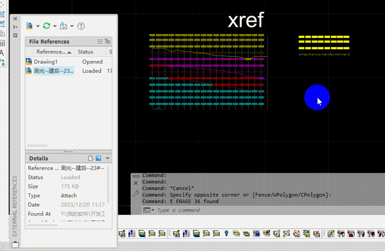Click the Change Path icon
The height and width of the screenshot is (251, 385).
click(64, 26)
